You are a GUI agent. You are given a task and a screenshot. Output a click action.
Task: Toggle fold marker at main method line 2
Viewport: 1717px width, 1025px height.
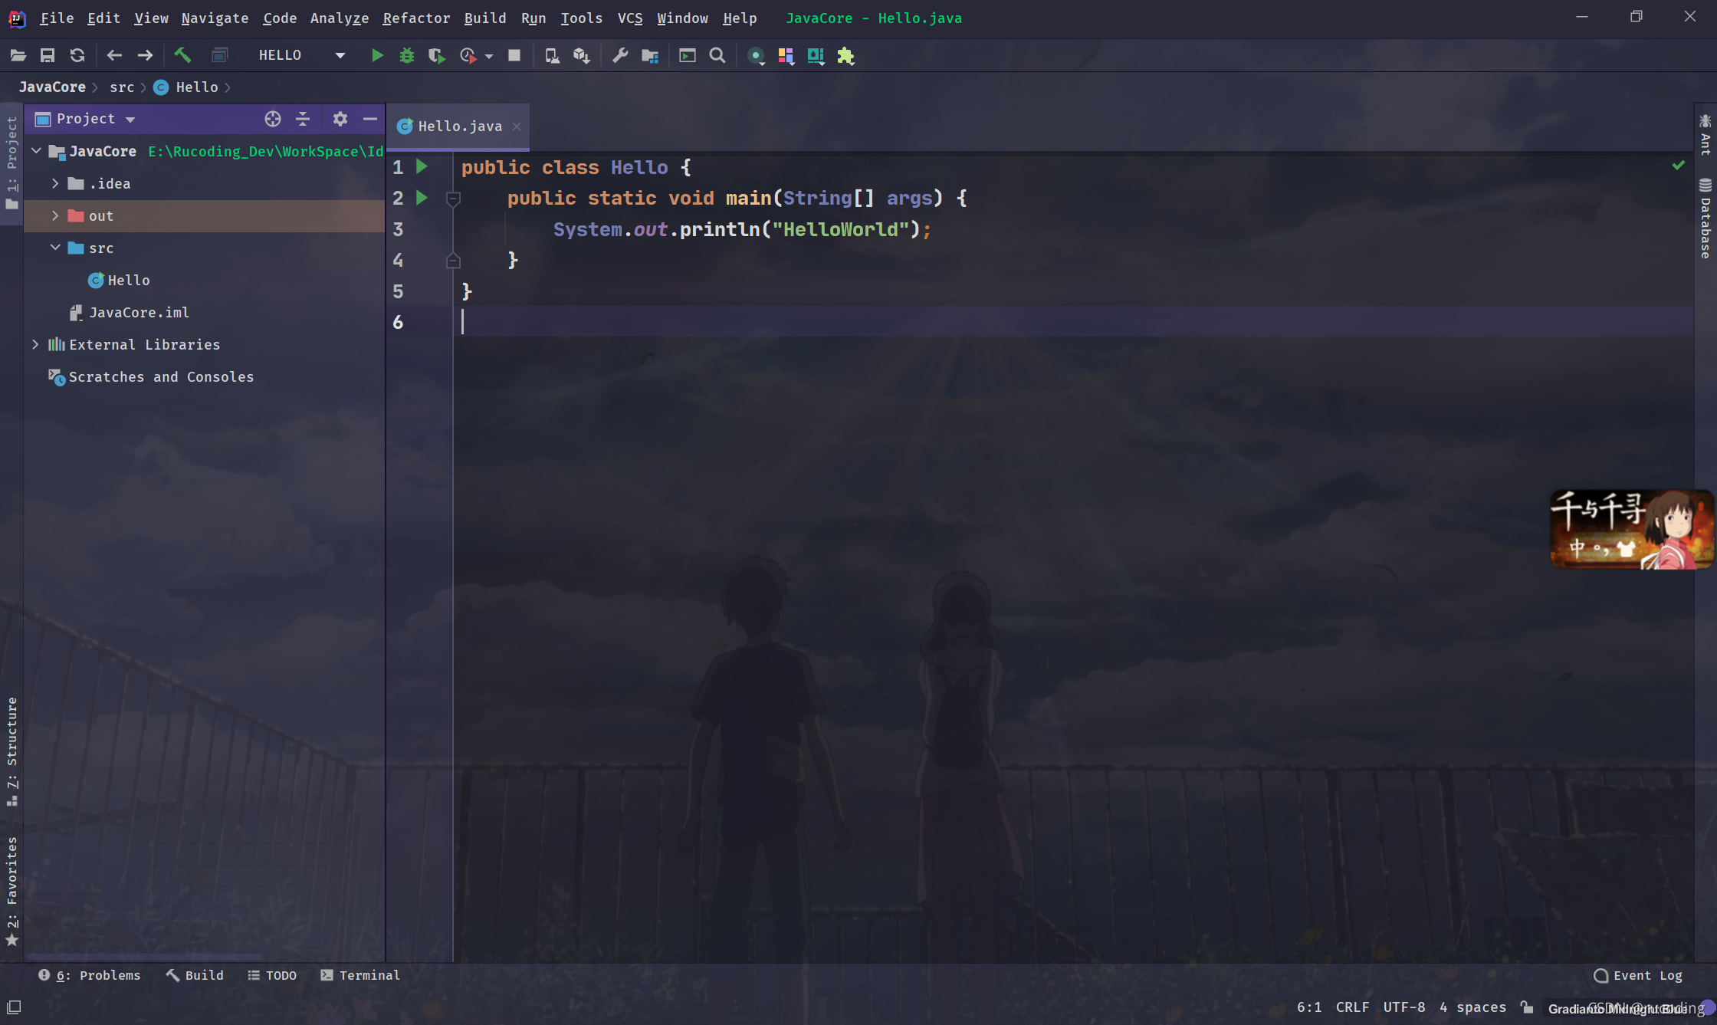(453, 199)
